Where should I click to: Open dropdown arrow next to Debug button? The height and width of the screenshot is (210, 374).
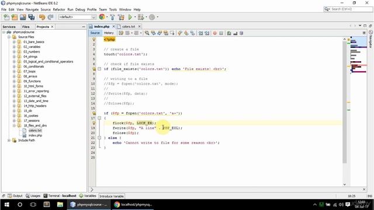146,17
